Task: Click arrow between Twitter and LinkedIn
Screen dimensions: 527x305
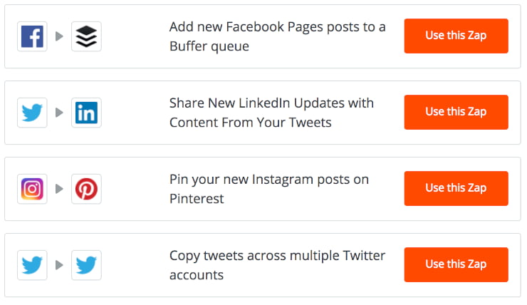Action: point(60,113)
